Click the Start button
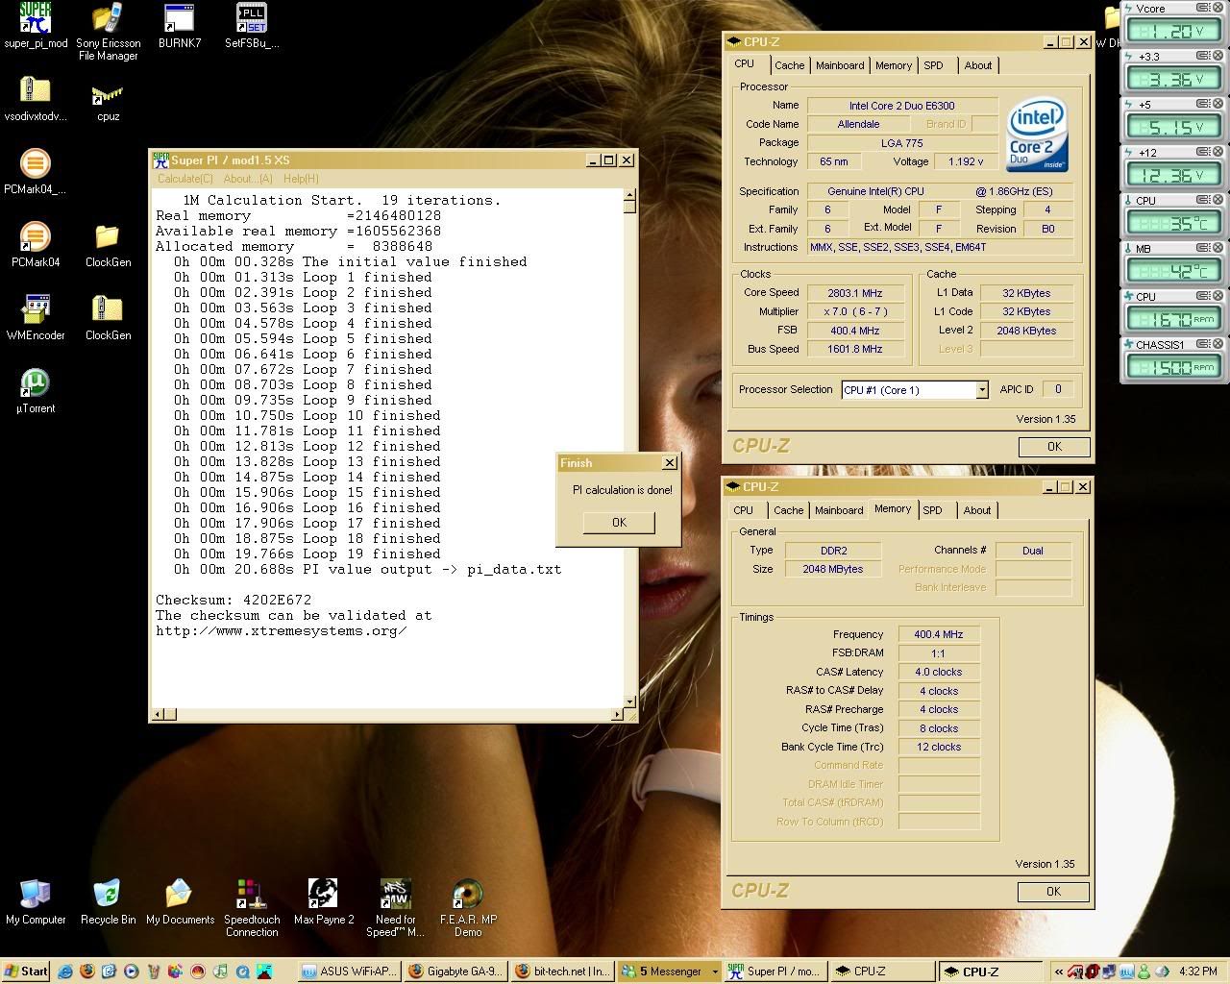Viewport: 1230px width, 984px height. 27,972
